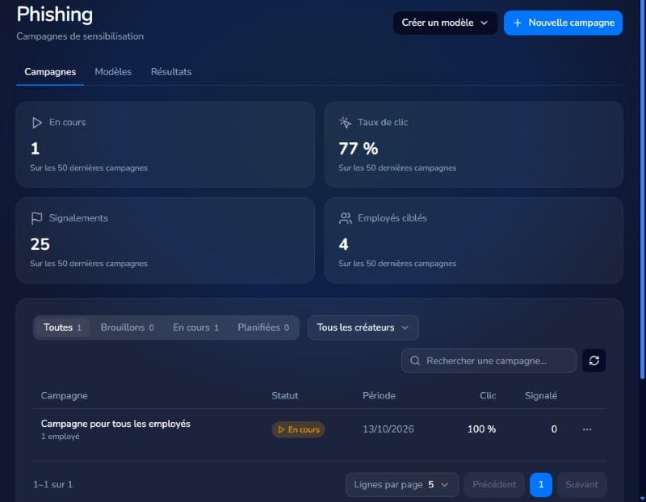Click the 25 signalements value
Image resolution: width=646 pixels, height=502 pixels.
click(40, 245)
